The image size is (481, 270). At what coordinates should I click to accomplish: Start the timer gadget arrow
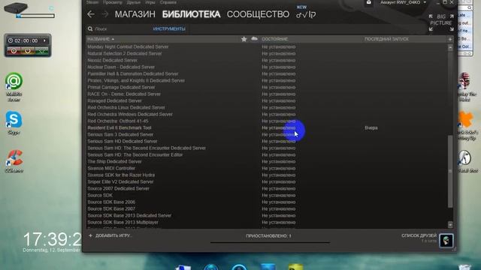point(45,40)
